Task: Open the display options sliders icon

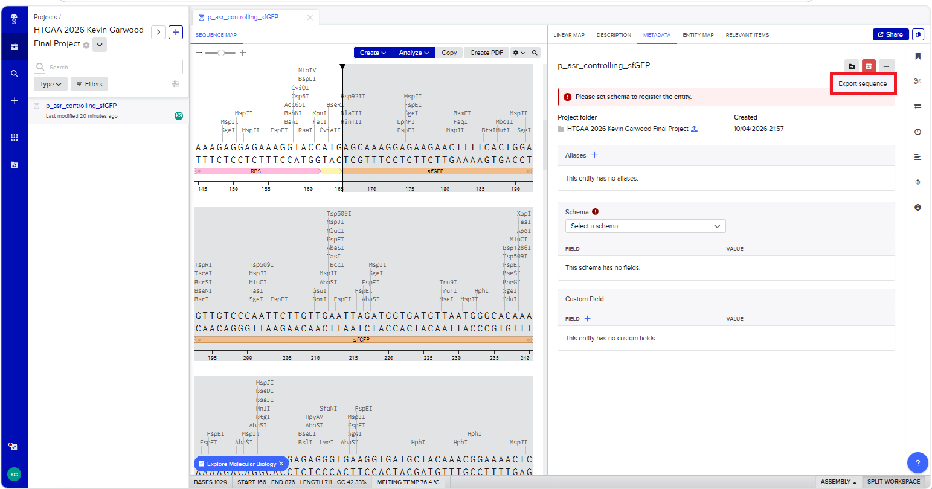Action: [x=176, y=84]
